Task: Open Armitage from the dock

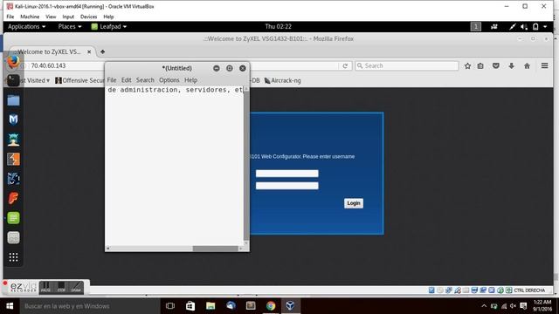Action: [x=13, y=140]
